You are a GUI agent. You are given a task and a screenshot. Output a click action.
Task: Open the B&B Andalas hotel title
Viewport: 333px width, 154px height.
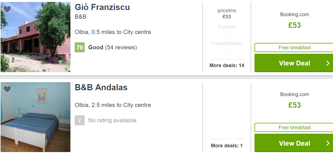101,87
